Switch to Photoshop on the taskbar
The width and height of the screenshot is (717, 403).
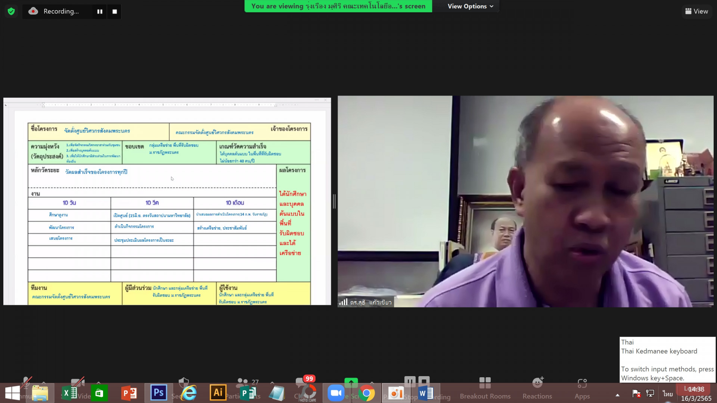click(159, 393)
